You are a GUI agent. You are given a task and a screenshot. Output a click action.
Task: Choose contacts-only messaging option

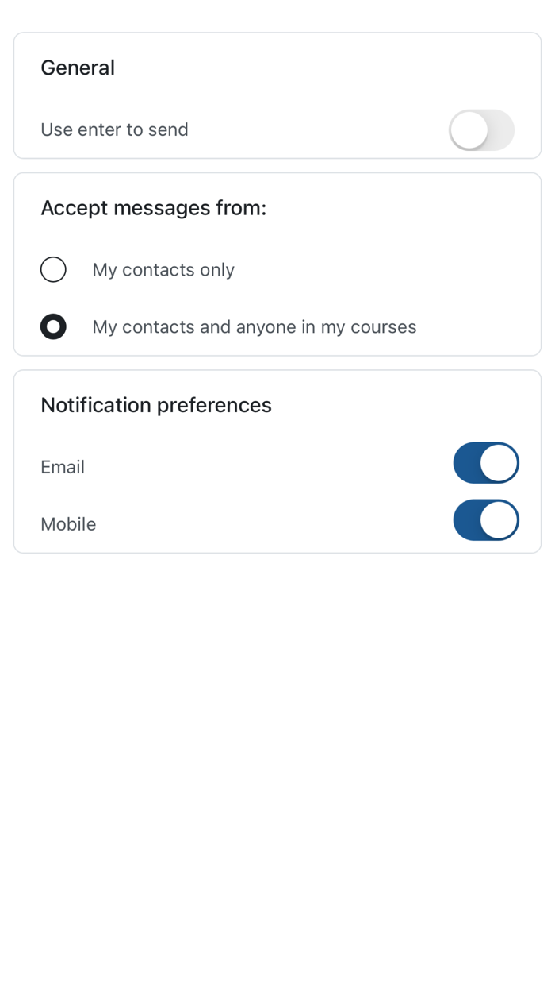coord(53,269)
